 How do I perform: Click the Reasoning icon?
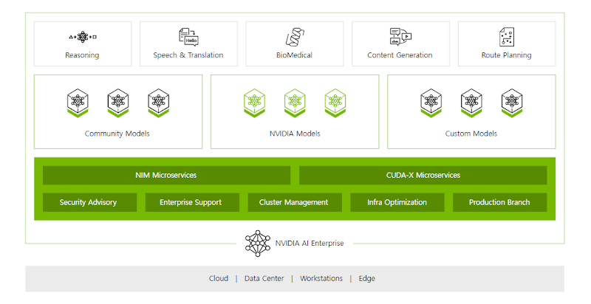(x=83, y=37)
